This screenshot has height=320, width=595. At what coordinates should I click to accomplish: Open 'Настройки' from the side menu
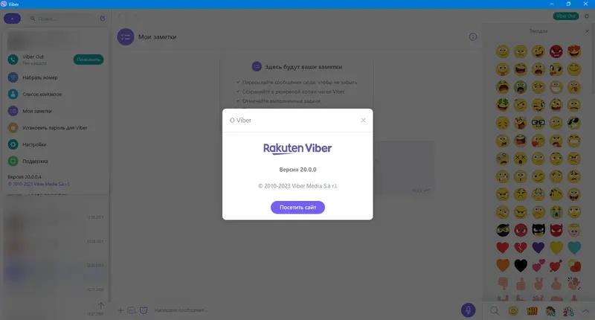[x=34, y=144]
